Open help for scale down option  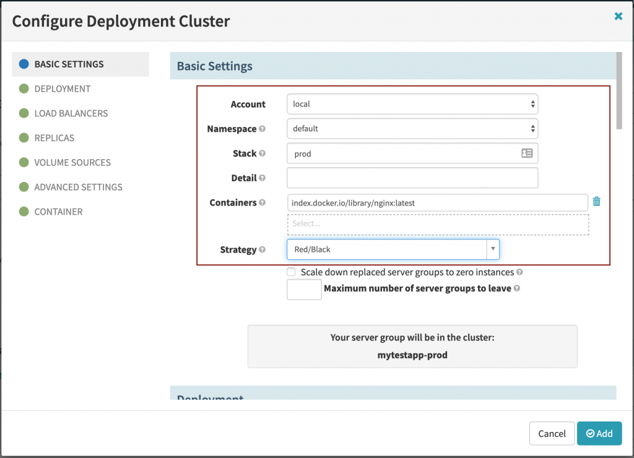click(519, 272)
